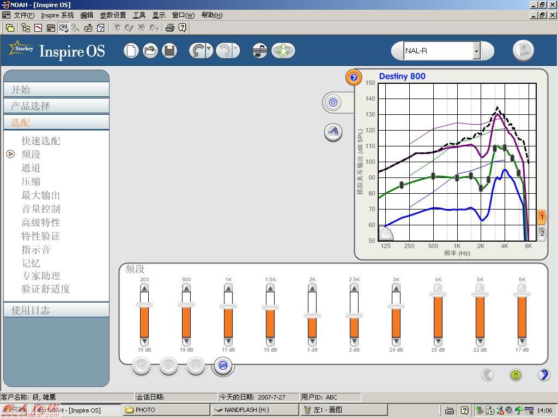The image size is (558, 418).
Task: Open the 编辑 menu
Action: click(x=87, y=15)
